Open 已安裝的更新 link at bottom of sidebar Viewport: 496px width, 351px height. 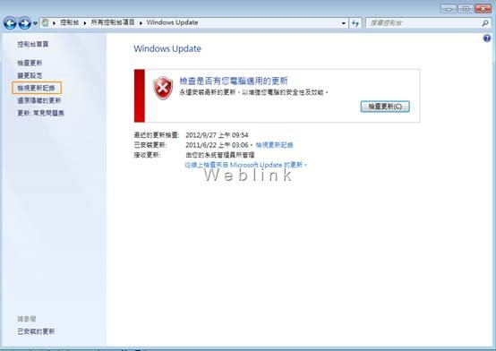[36, 331]
